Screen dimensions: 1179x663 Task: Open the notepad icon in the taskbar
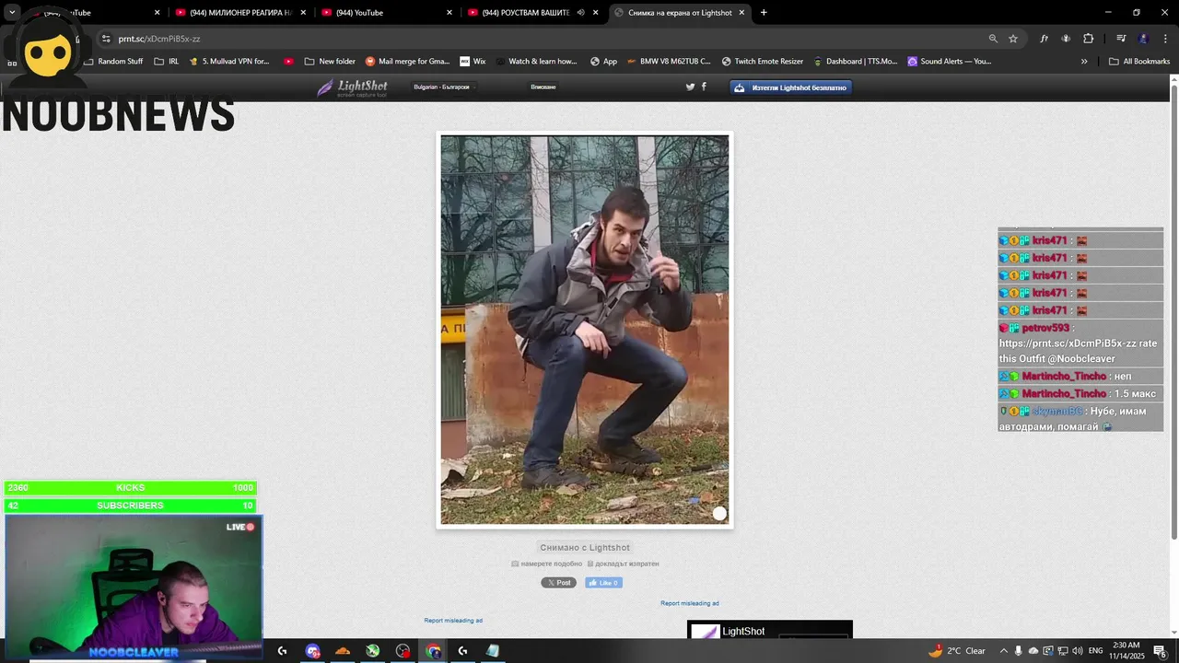coord(493,651)
